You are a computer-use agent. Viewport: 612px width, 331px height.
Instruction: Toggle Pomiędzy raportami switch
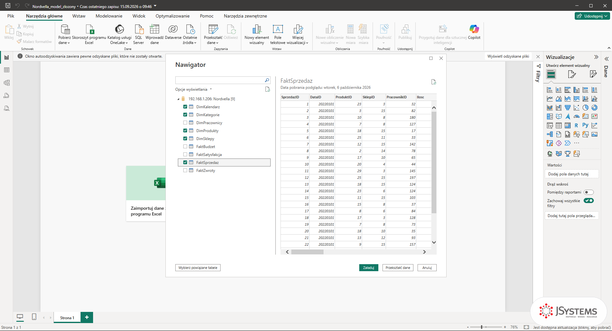tap(588, 192)
